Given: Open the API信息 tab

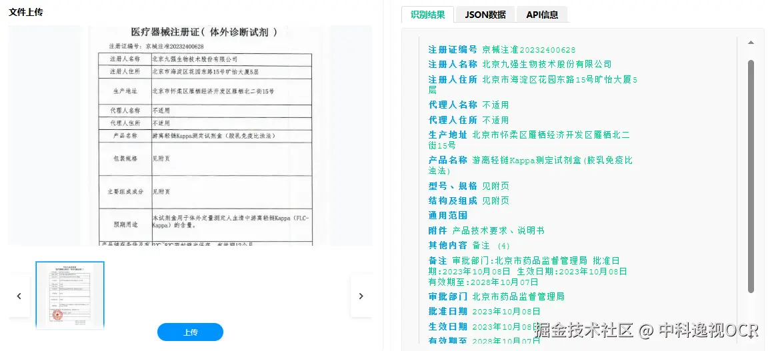Looking at the screenshot, I should (x=542, y=14).
